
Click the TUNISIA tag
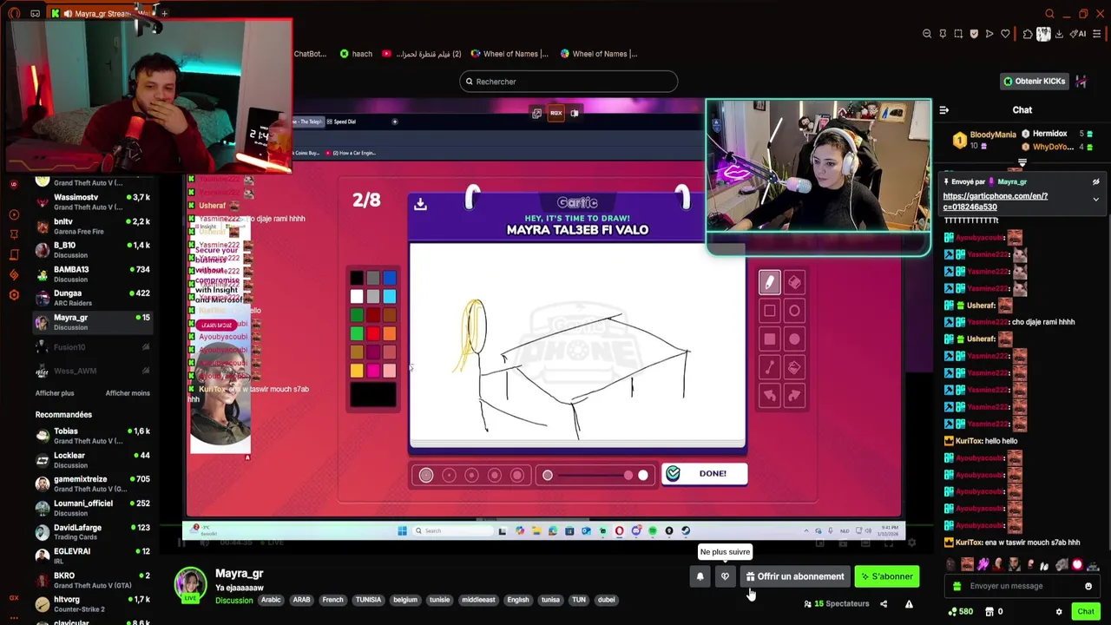pos(368,600)
